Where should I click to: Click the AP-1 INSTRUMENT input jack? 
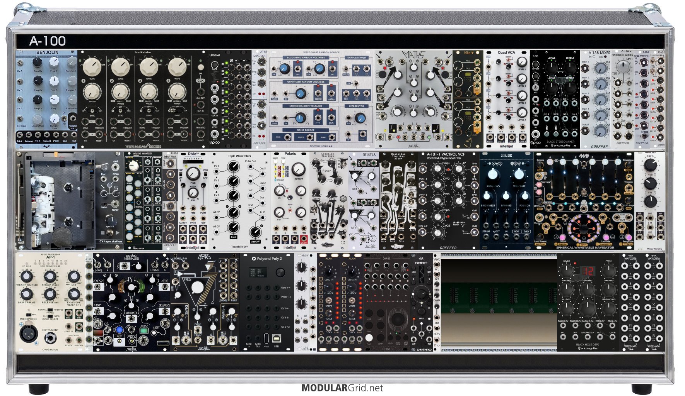point(51,339)
